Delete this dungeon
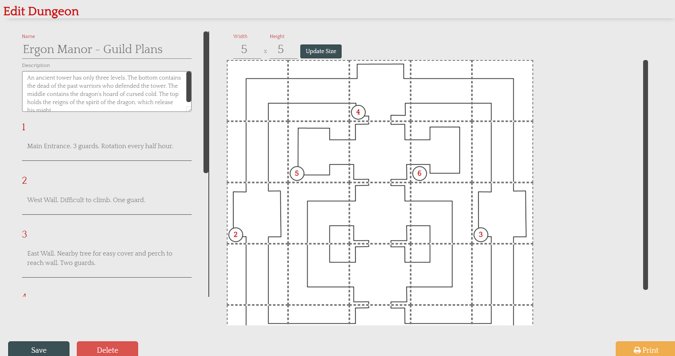This screenshot has width=675, height=356. pos(107,349)
